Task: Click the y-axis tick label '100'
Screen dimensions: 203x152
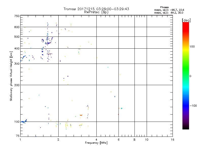Action: coord(17,122)
